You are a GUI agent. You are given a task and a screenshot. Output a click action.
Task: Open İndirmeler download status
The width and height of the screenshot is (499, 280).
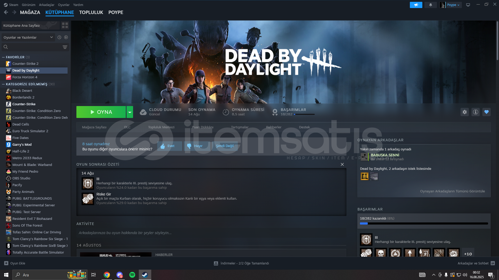(x=241, y=263)
